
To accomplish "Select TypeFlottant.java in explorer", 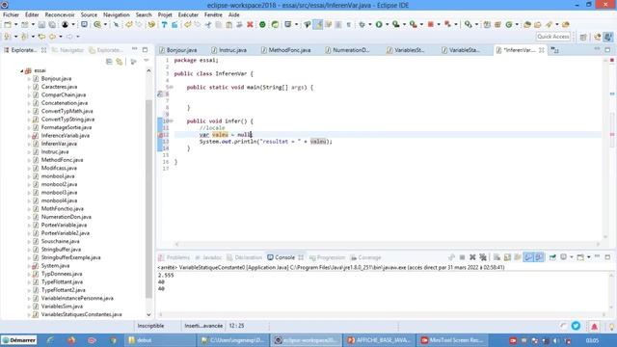I will coord(62,282).
